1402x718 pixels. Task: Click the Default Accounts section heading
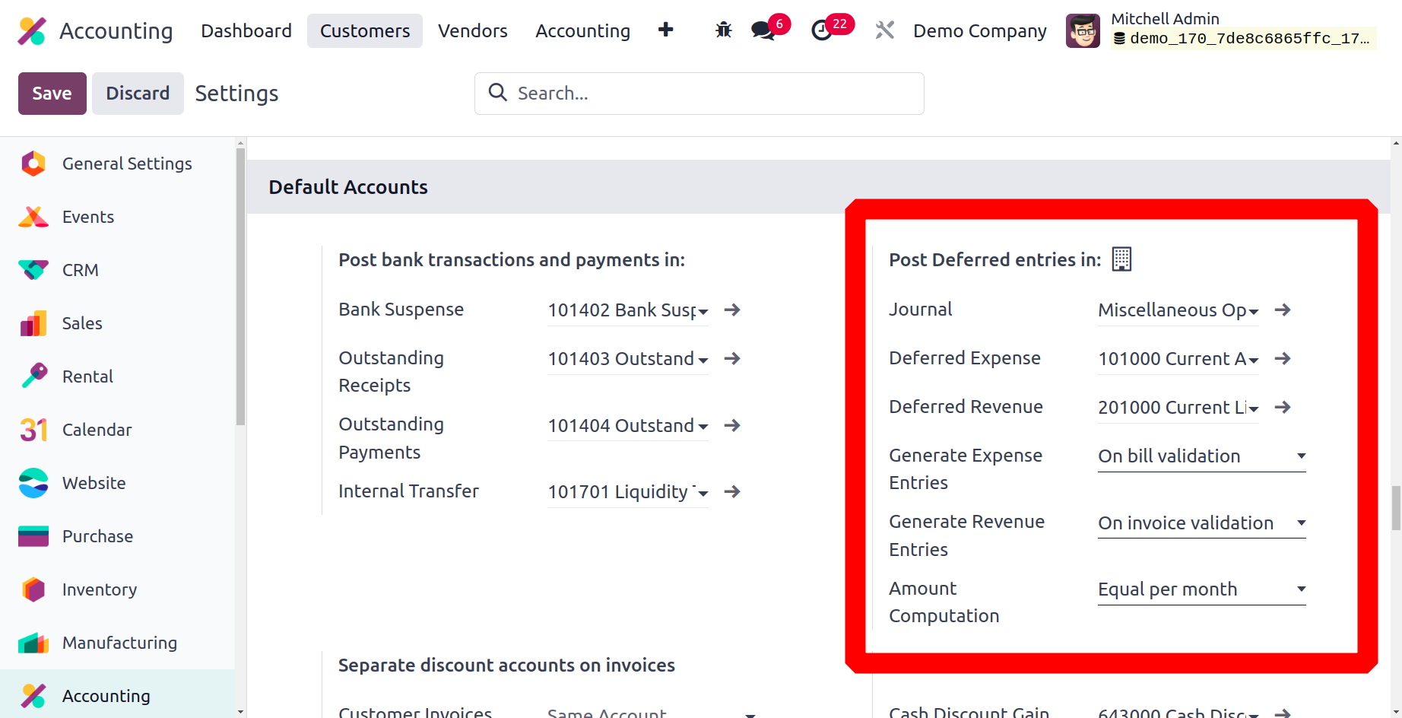[x=348, y=187]
